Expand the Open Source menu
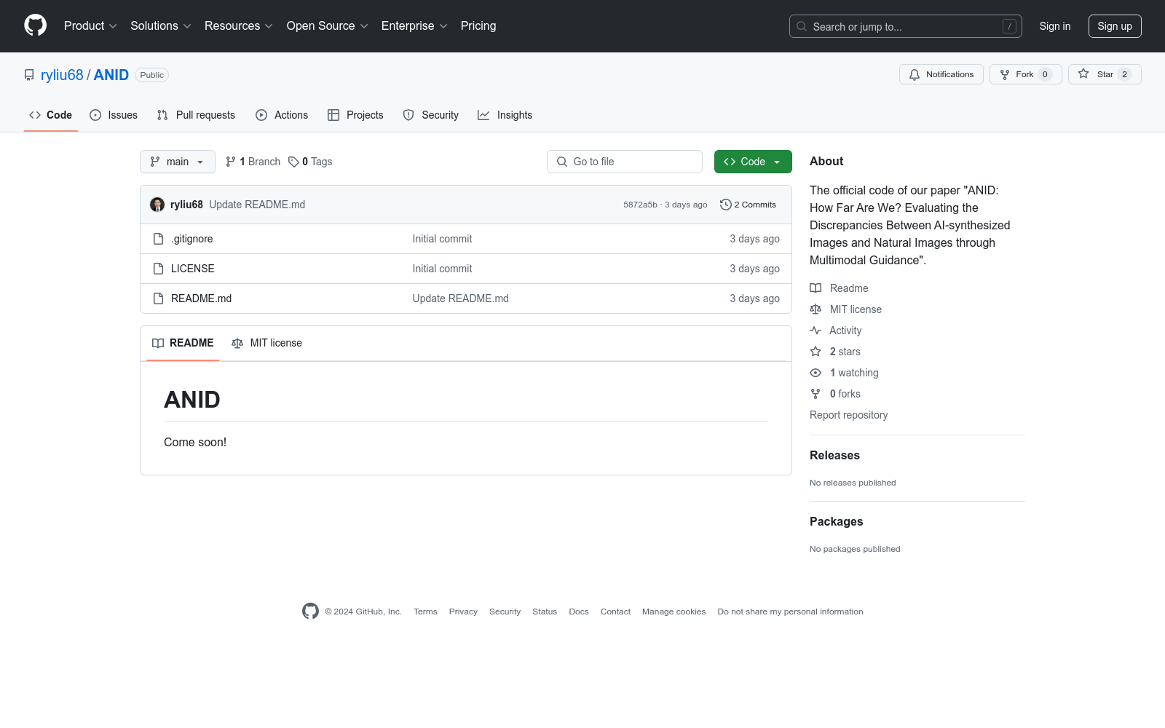Screen dimensions: 1165x728 (328, 26)
